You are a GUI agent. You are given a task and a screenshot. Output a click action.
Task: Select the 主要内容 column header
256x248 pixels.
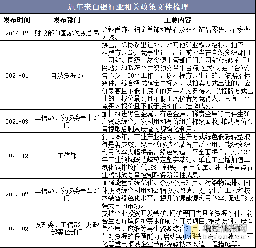point(178,20)
